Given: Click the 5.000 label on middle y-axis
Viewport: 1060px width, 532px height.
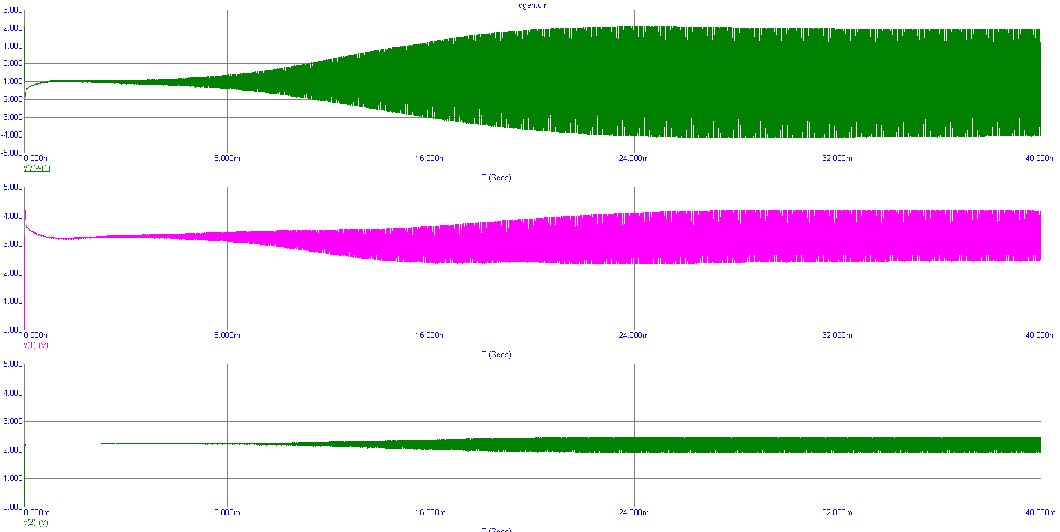Looking at the screenshot, I should point(13,187).
